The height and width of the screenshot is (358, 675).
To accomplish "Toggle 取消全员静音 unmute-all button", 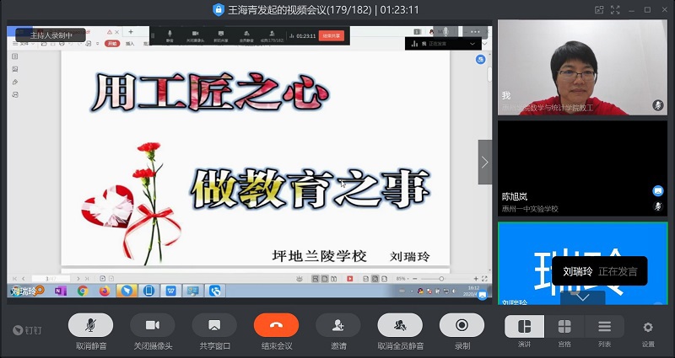I will 400,325.
